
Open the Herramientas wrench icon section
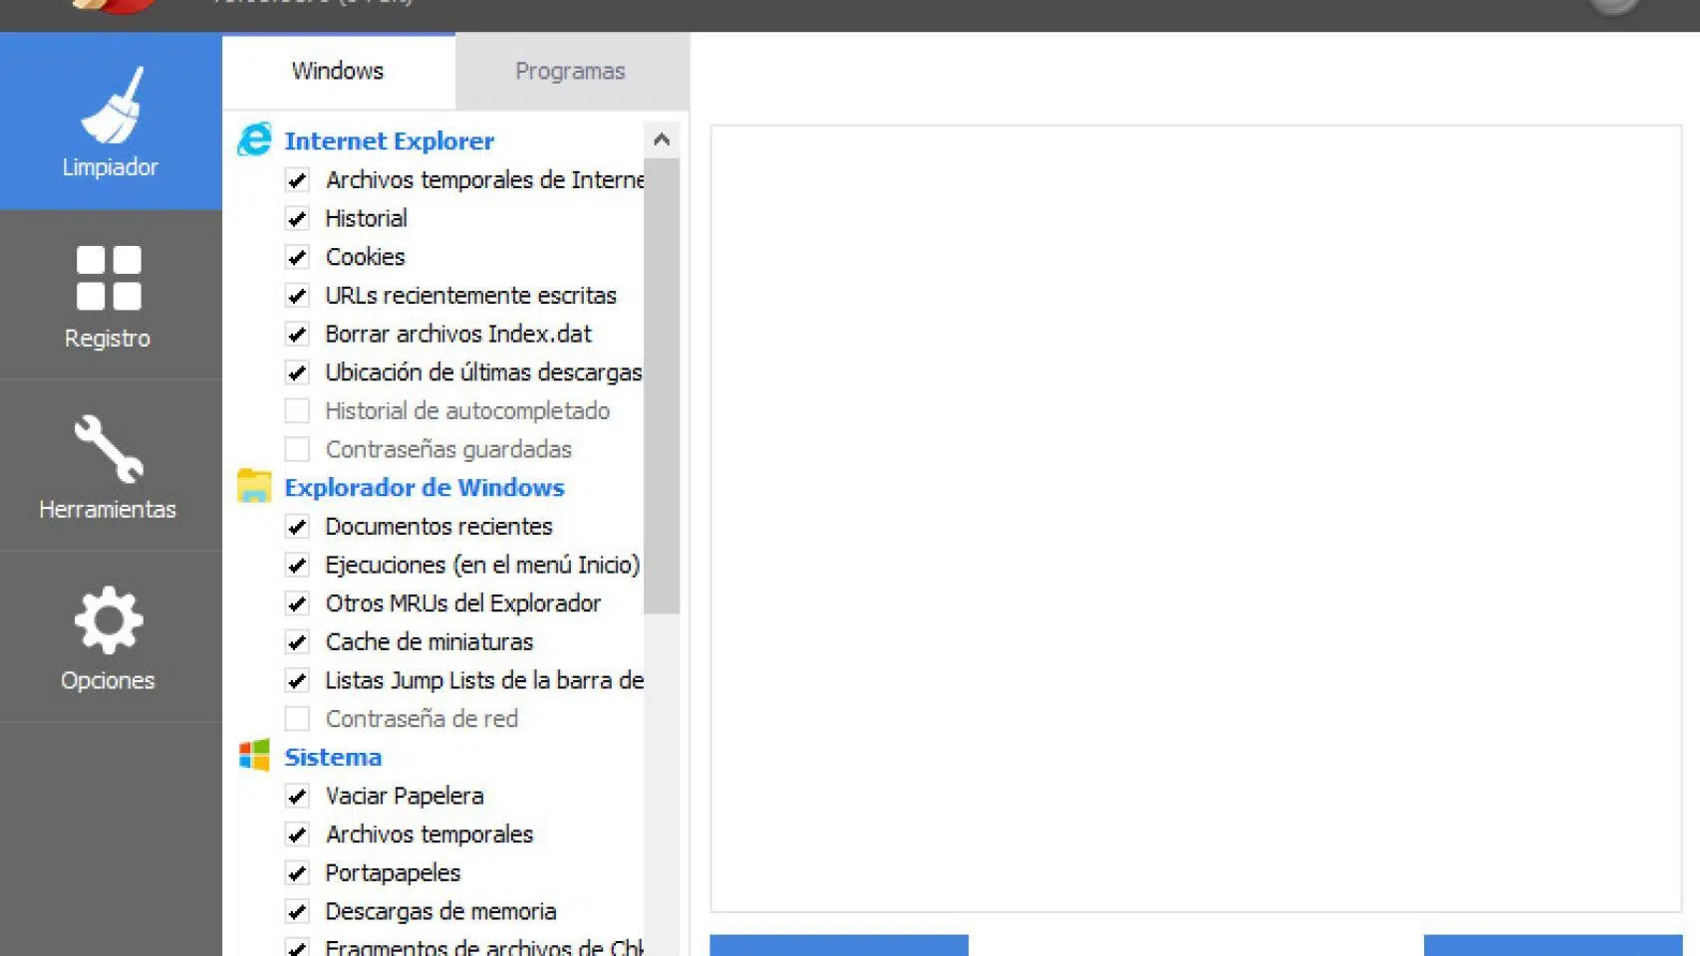[x=109, y=465]
